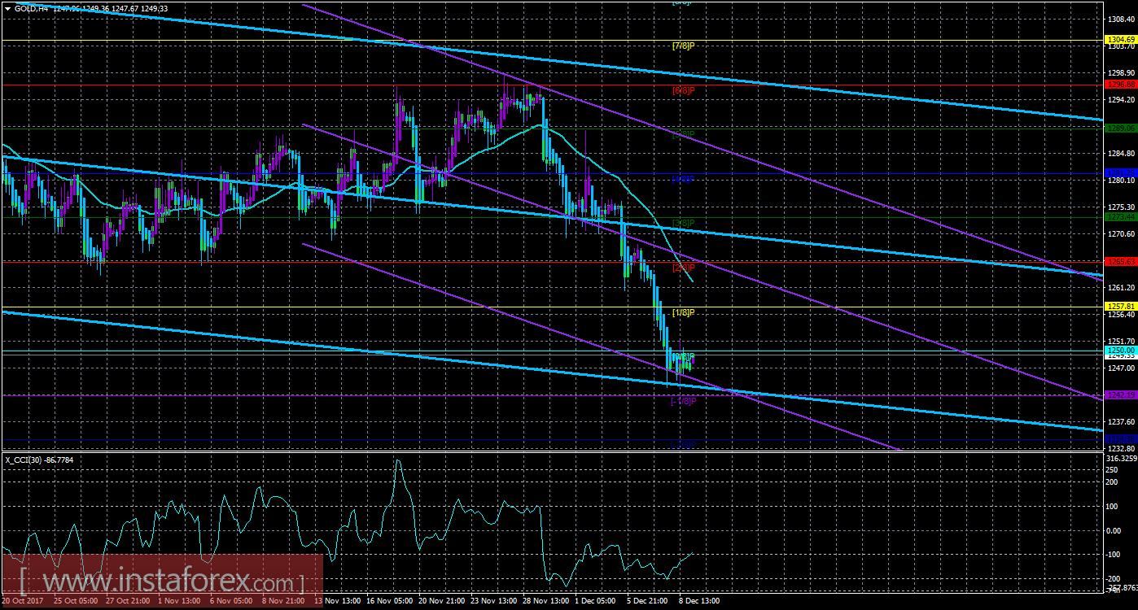Click the yellow 1257.81 price tag

click(1121, 306)
